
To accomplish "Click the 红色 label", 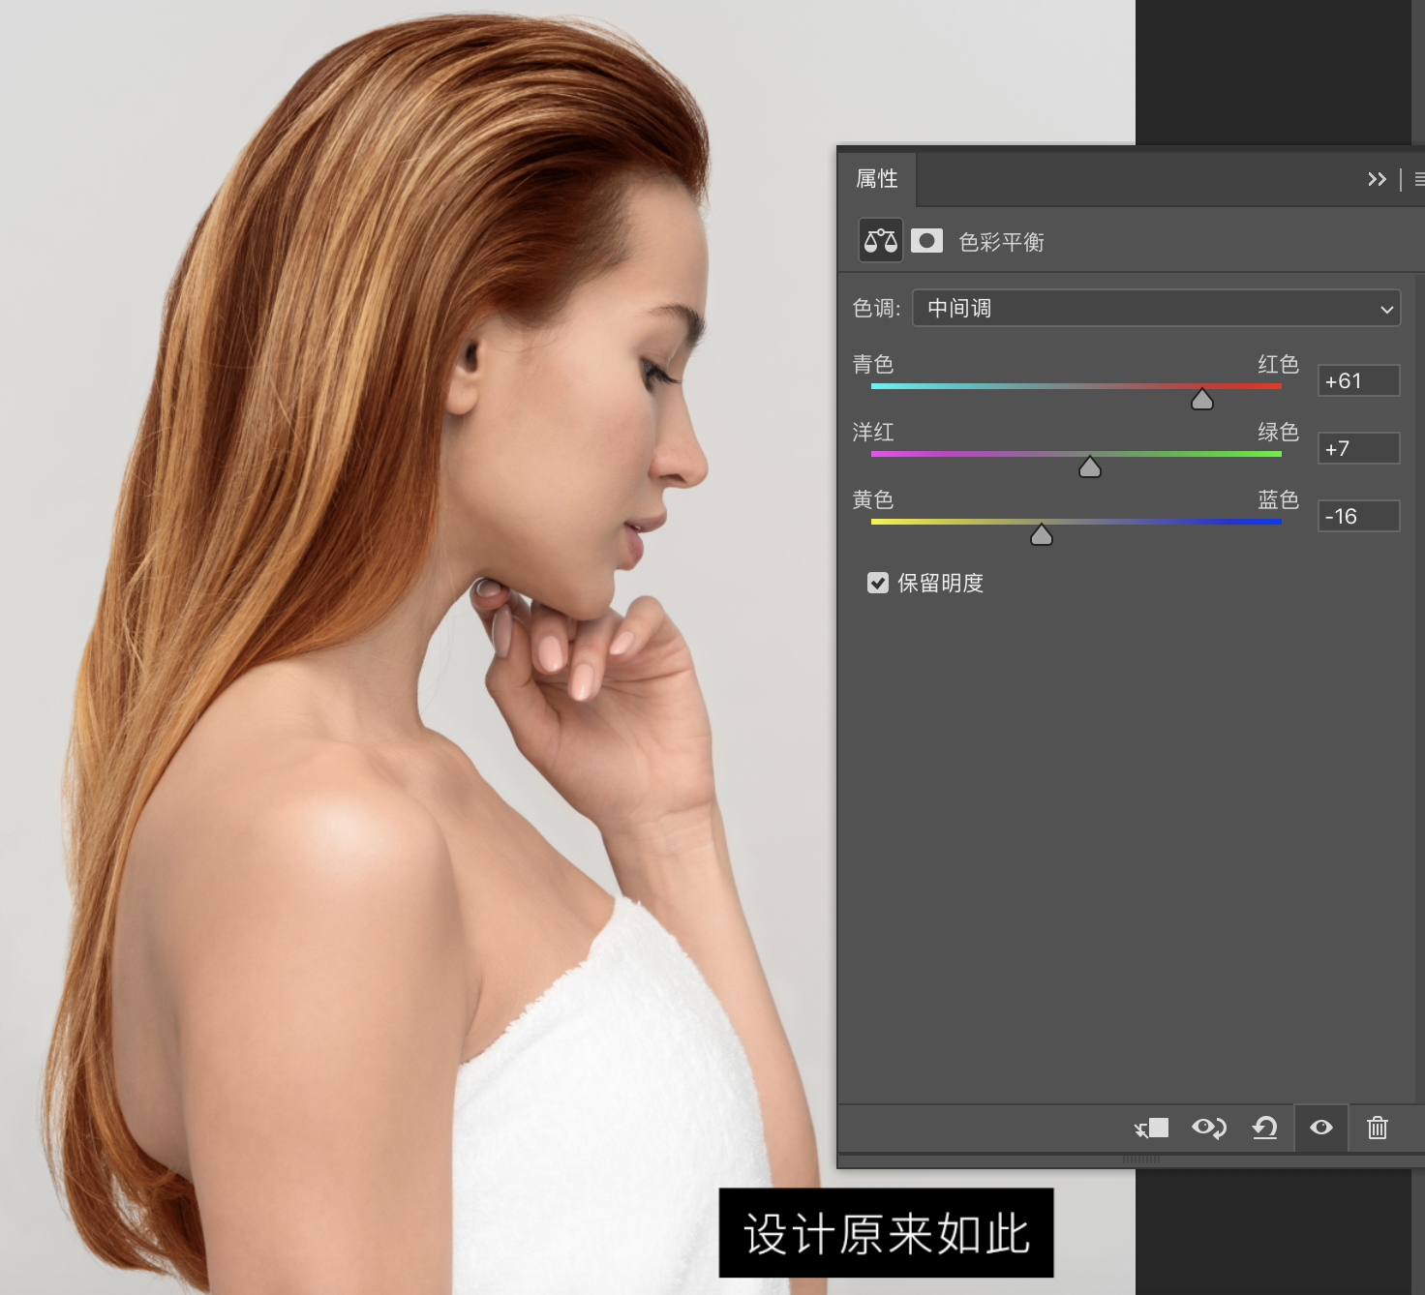I will pos(1278,364).
